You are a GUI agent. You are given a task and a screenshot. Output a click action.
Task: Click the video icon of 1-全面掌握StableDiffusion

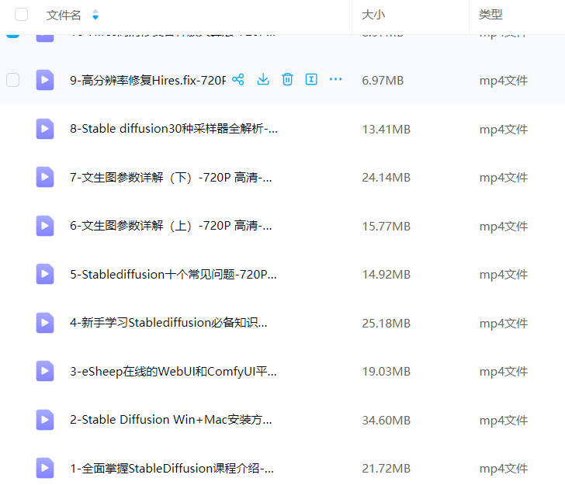click(x=45, y=468)
